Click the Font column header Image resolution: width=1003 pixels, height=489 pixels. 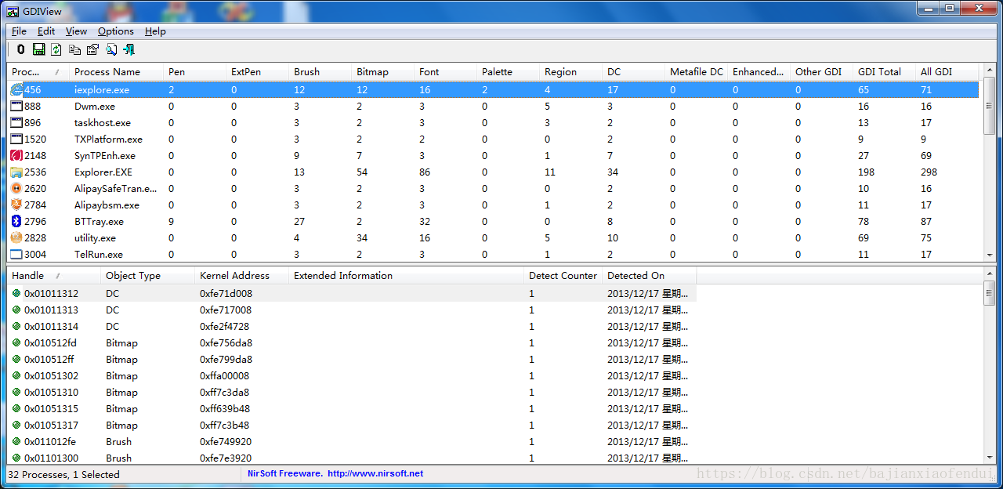(445, 72)
